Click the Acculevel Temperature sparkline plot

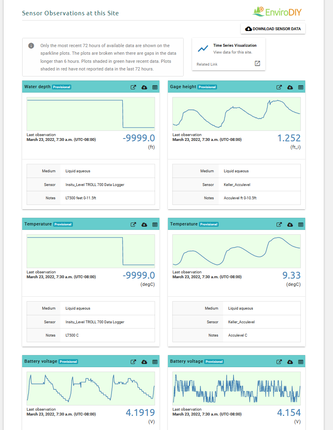click(x=236, y=251)
